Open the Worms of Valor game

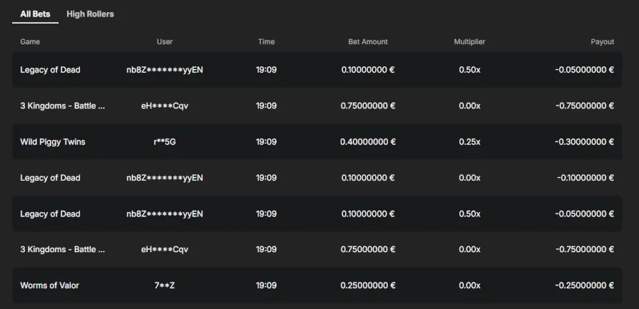click(x=50, y=285)
